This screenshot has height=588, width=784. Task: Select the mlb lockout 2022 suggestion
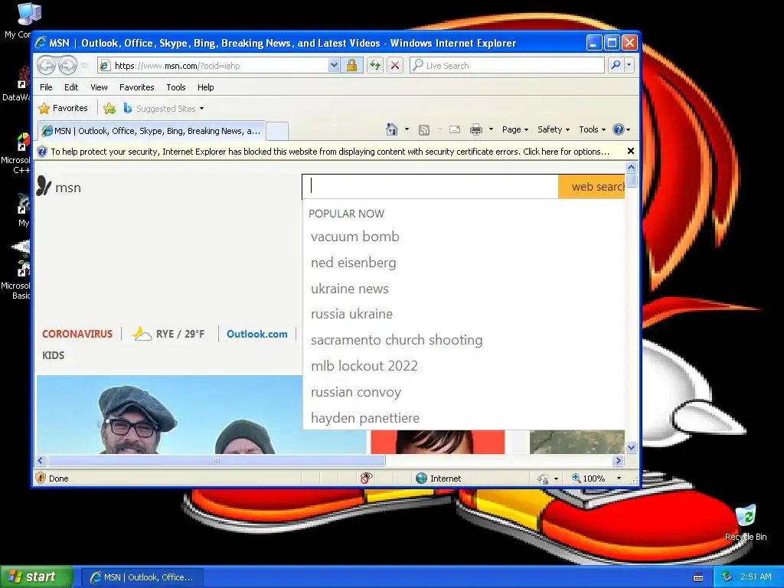pyautogui.click(x=364, y=366)
